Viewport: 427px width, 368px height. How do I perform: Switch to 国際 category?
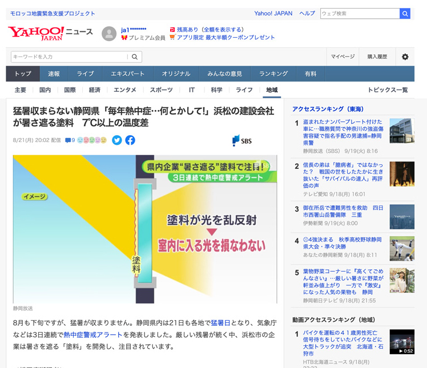pyautogui.click(x=70, y=90)
